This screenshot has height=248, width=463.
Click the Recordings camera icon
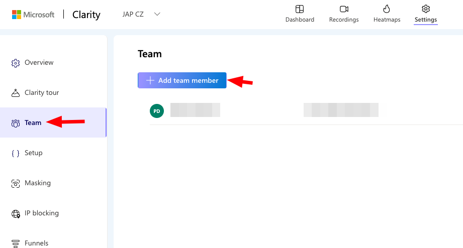(x=344, y=9)
